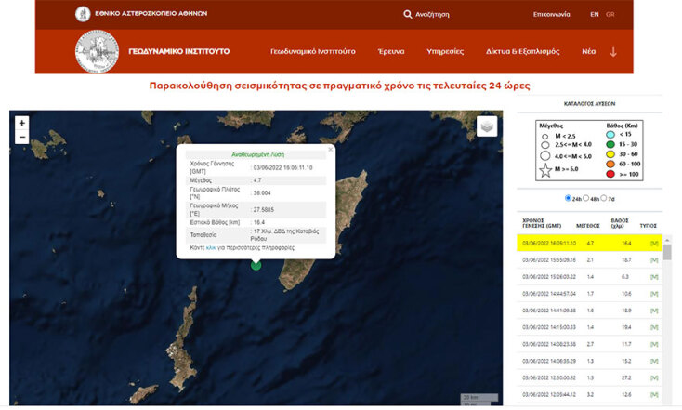
Task: Select highlighted 4.7 magnitude earthquake row
Action: [589, 243]
